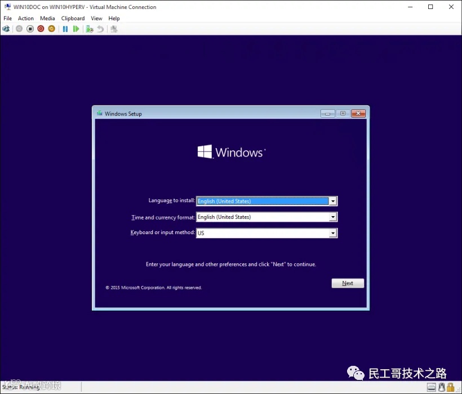Close the Virtual Machine Connection window
Screen dimensions: 462x394
point(451,7)
